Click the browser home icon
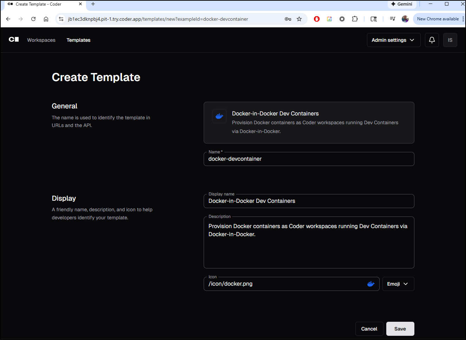The image size is (466, 340). pyautogui.click(x=46, y=19)
